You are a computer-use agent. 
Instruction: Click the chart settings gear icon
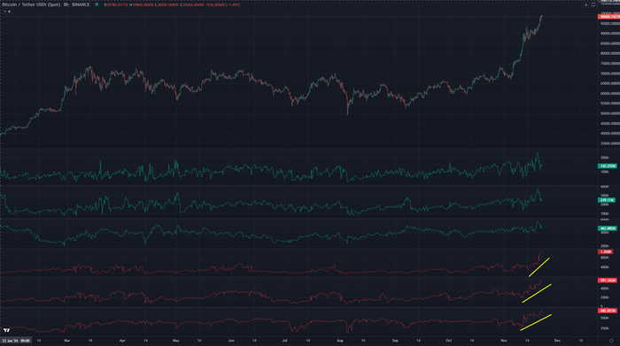click(611, 341)
